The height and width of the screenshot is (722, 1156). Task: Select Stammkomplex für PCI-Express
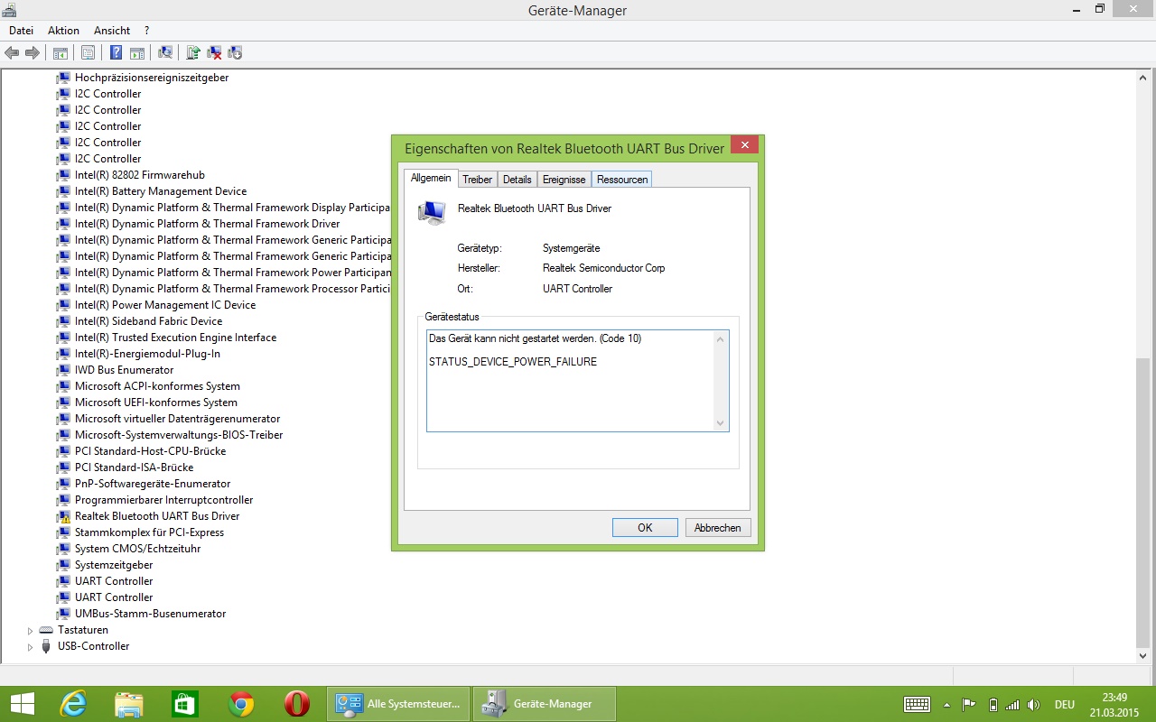point(149,532)
